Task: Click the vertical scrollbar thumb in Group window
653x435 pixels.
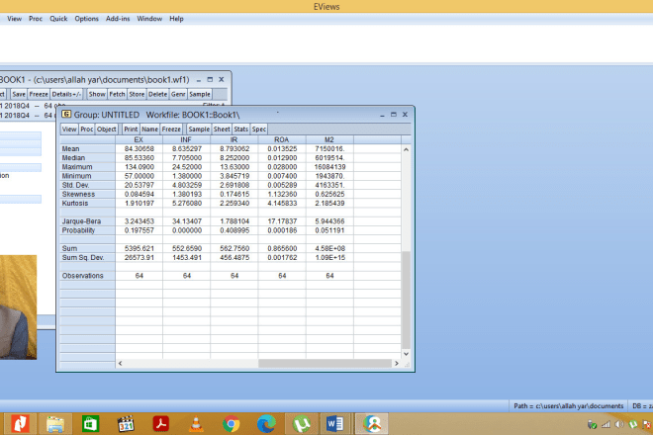Action: click(x=406, y=300)
